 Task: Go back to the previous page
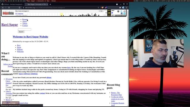click(x=3, y=8)
